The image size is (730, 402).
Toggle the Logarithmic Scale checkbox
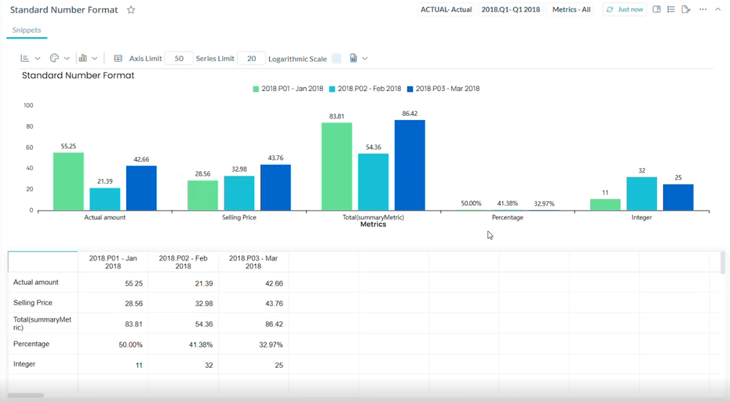337,58
